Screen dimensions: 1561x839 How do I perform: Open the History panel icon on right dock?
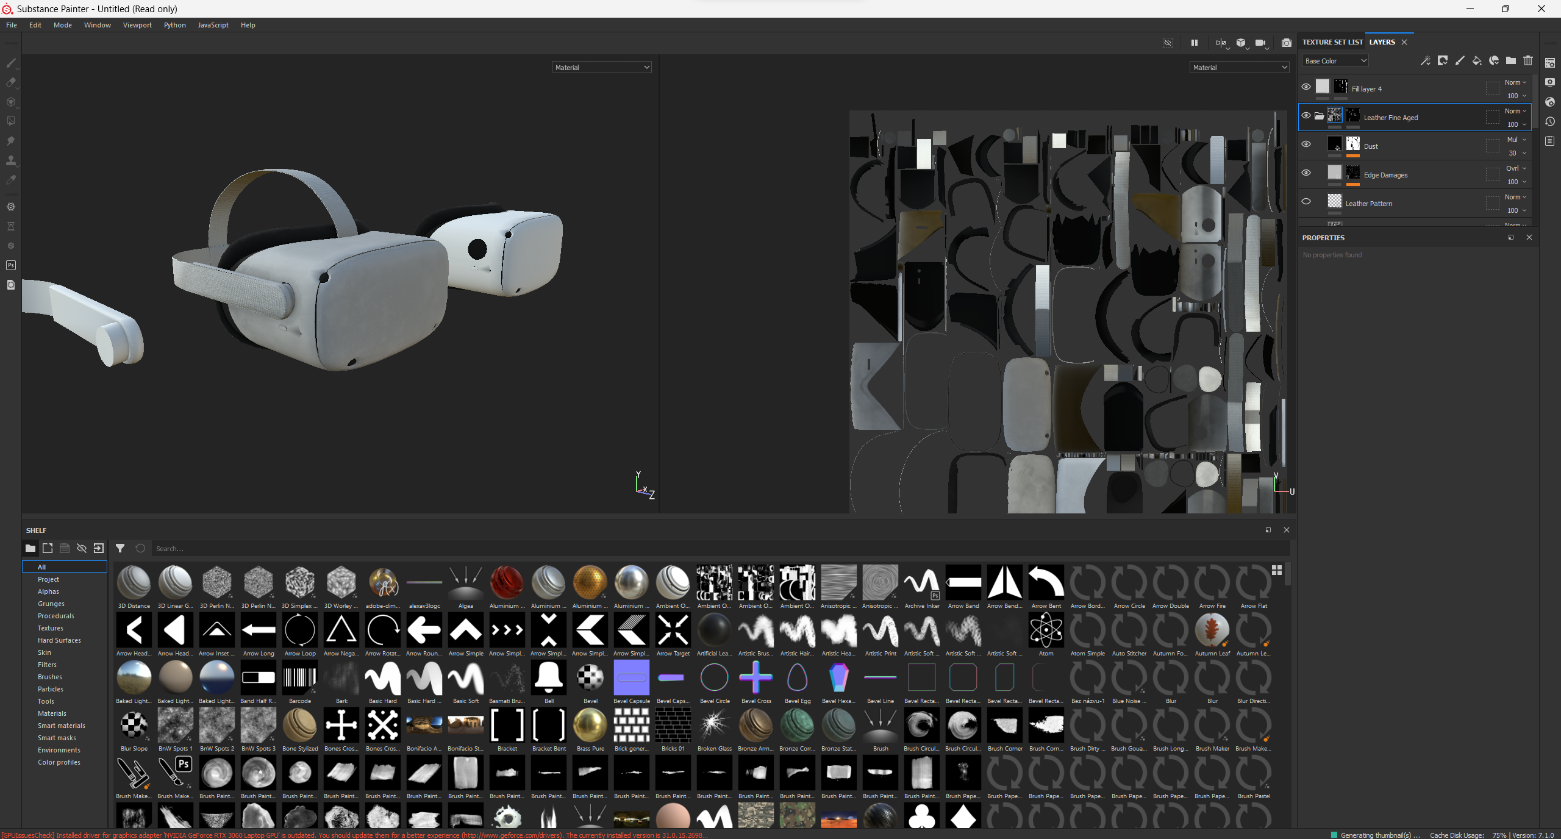pyautogui.click(x=1550, y=121)
